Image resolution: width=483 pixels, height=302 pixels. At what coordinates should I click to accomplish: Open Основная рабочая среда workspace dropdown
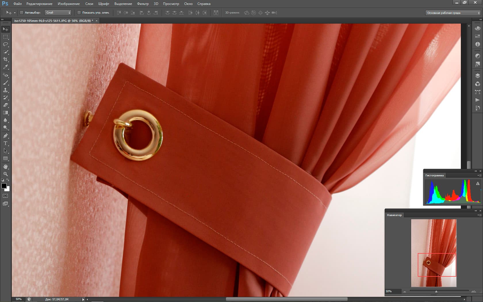coord(453,13)
